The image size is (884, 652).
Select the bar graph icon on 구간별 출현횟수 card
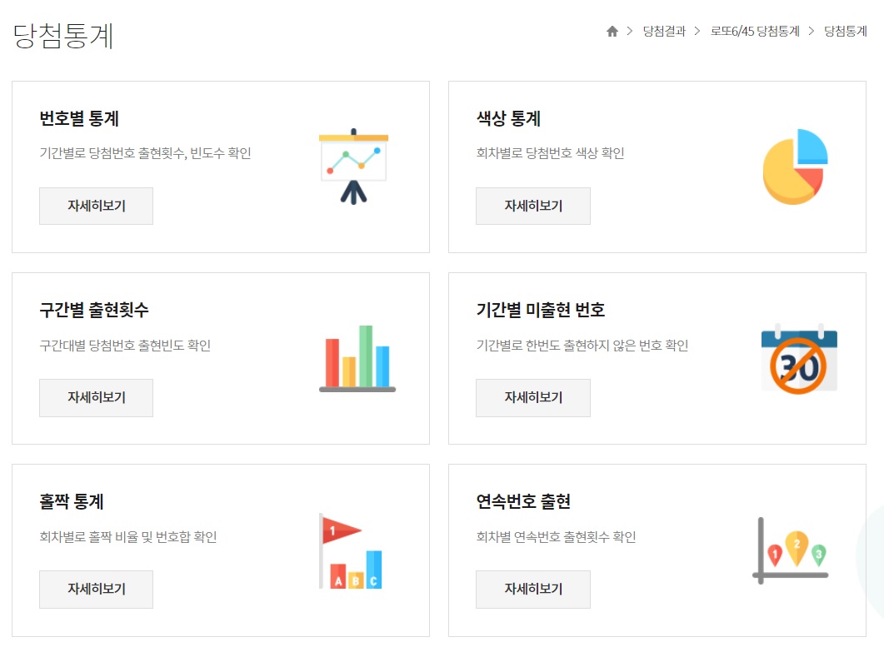tap(356, 356)
